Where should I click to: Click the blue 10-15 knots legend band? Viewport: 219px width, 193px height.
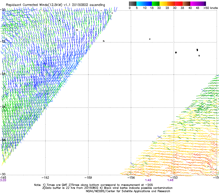coord(148,4)
